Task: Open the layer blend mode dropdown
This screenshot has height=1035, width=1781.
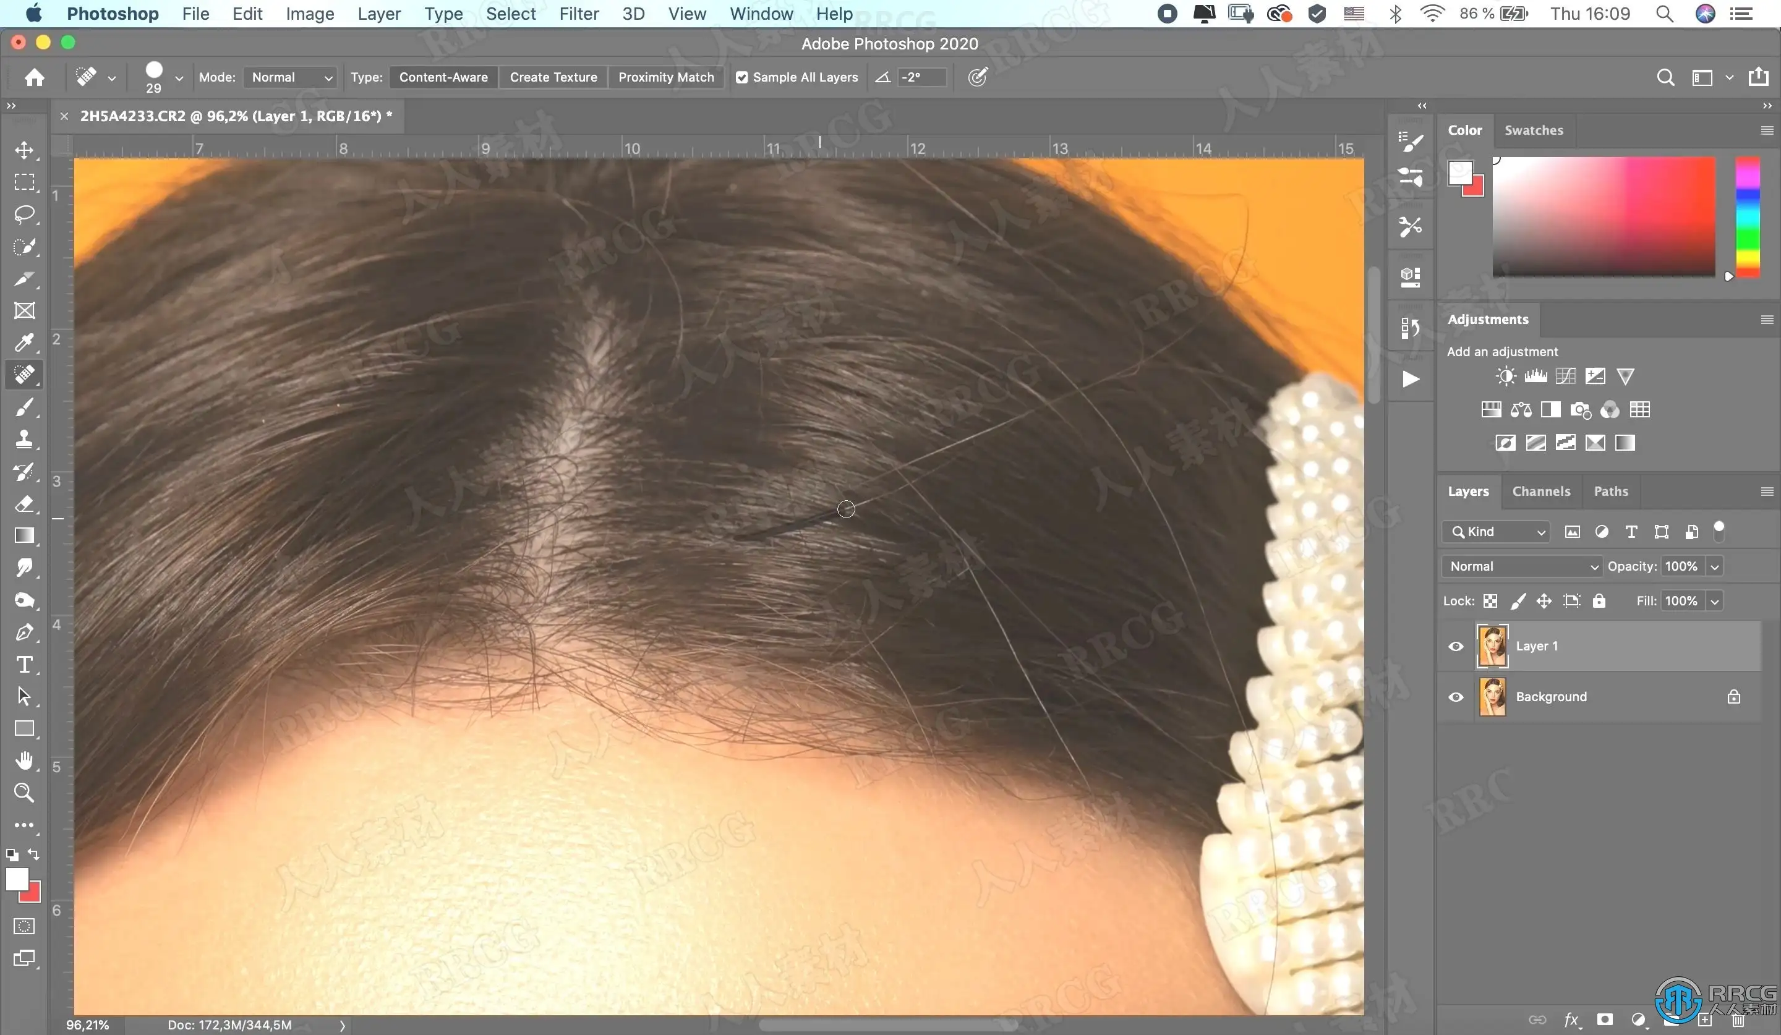Action: pyautogui.click(x=1522, y=566)
